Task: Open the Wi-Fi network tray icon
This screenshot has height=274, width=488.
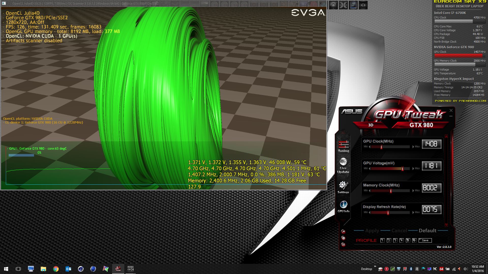Action: tap(454, 269)
